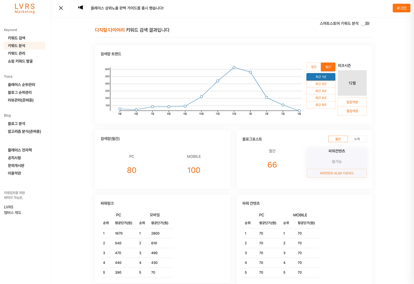Select the 일간 trend toggle
The width and height of the screenshot is (414, 284).
[314, 67]
